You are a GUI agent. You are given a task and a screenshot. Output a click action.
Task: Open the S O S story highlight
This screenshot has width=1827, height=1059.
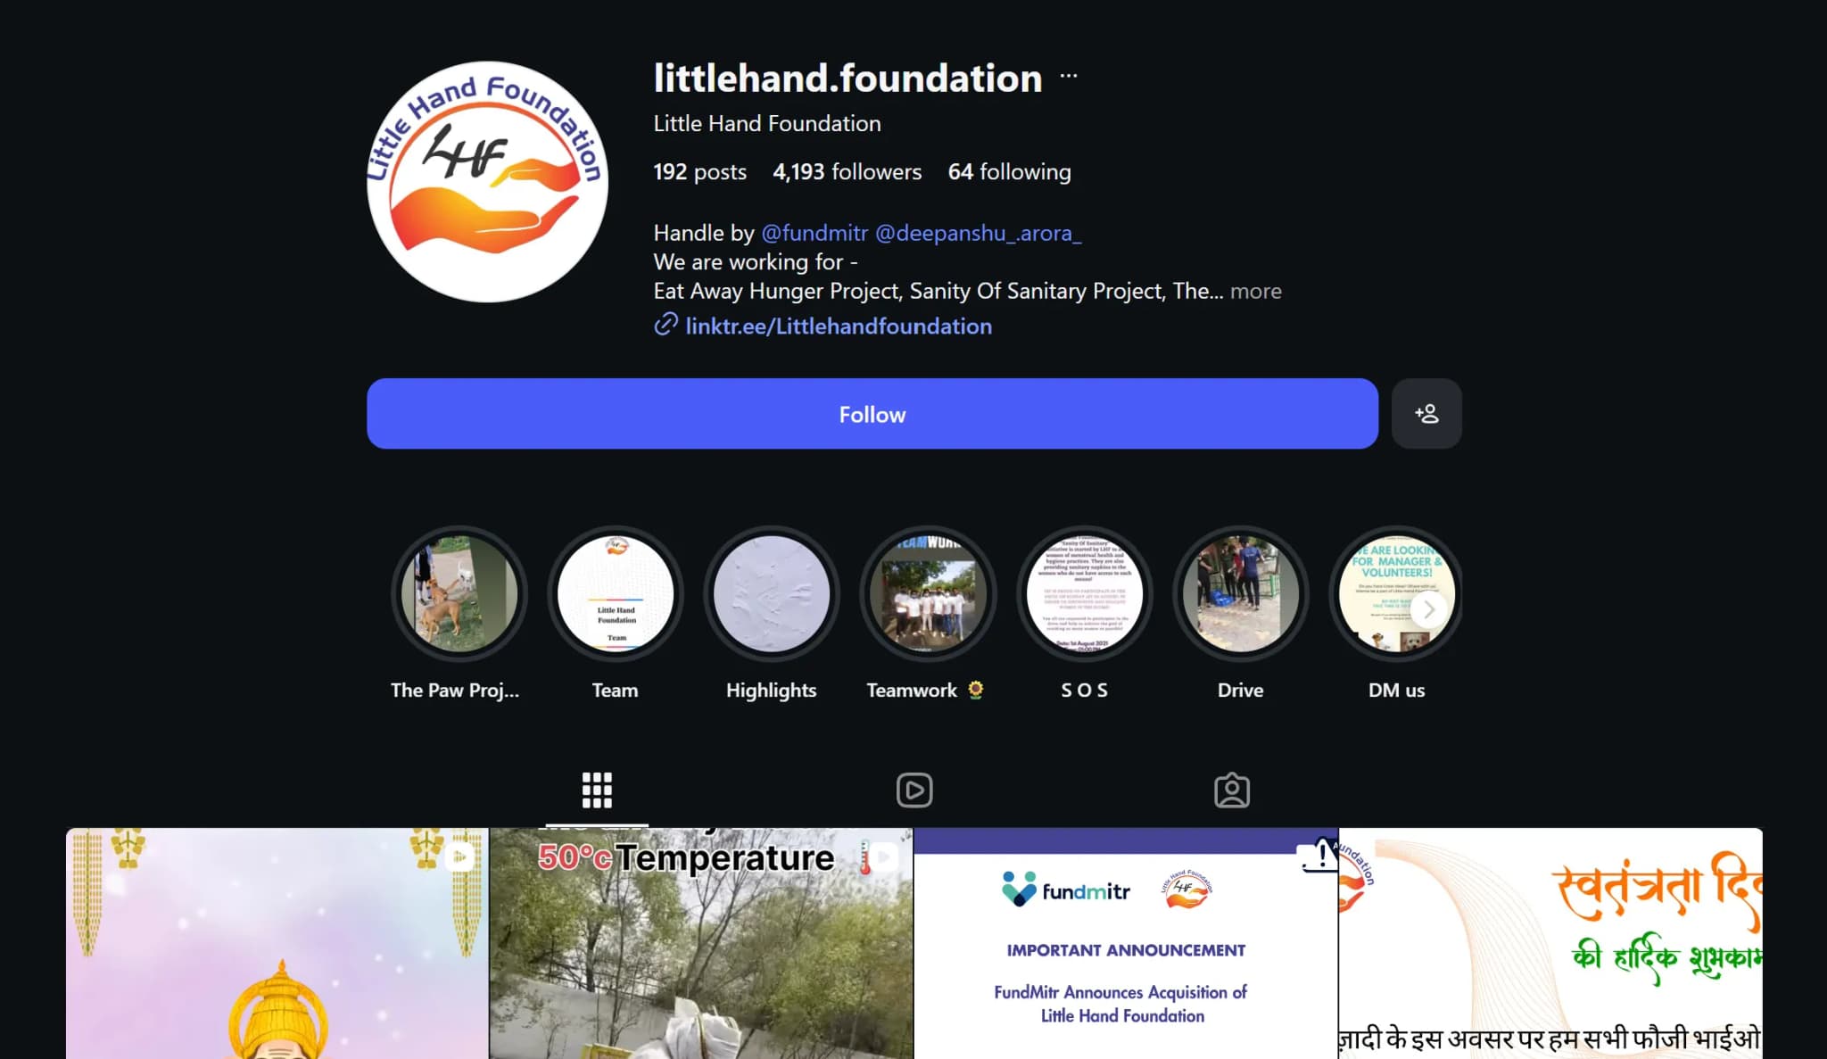tap(1085, 593)
